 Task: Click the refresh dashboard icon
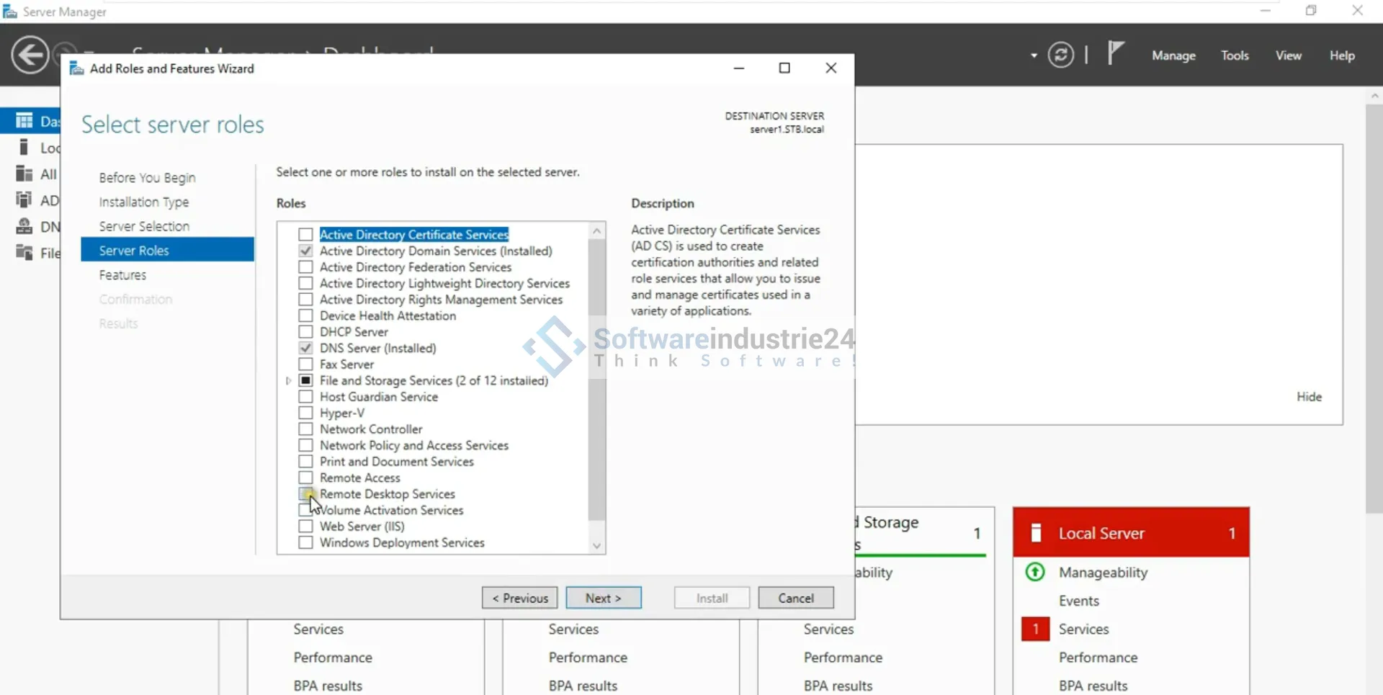tap(1060, 55)
